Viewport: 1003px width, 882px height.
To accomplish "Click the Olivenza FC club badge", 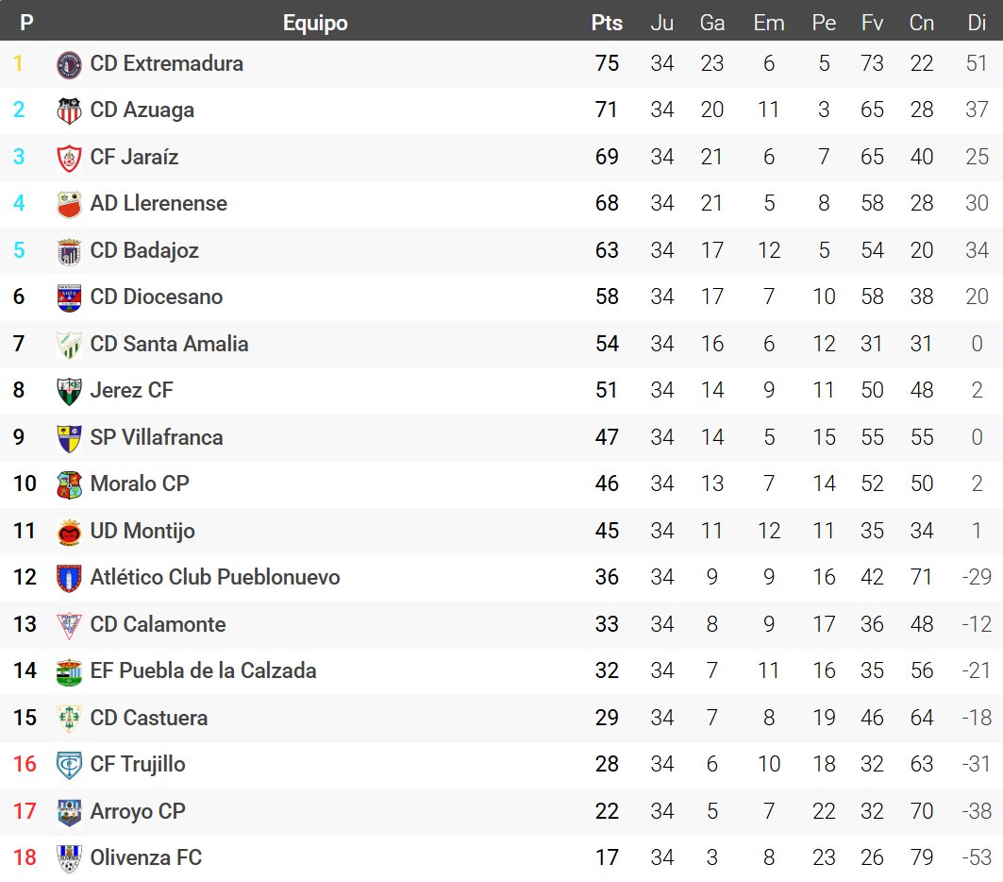I will [70, 858].
